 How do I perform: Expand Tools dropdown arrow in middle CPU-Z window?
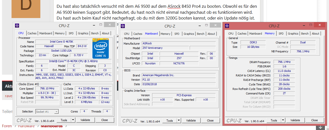[179, 120]
